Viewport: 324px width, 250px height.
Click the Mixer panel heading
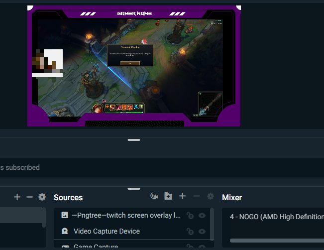point(232,198)
